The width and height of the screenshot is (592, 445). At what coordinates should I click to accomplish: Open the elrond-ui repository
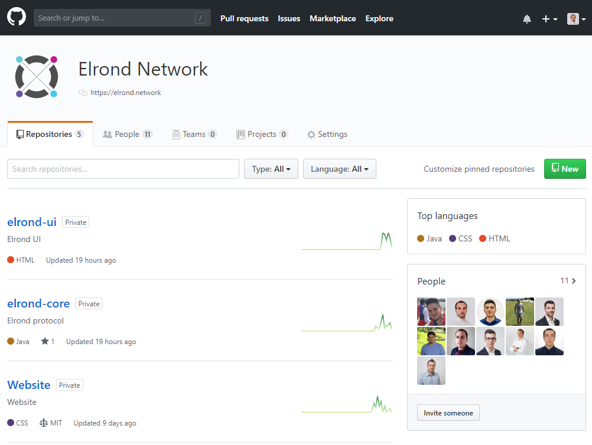click(x=32, y=222)
